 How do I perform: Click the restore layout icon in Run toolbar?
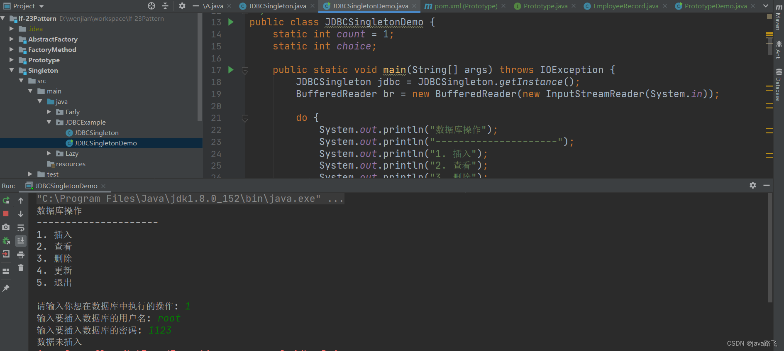click(6, 271)
